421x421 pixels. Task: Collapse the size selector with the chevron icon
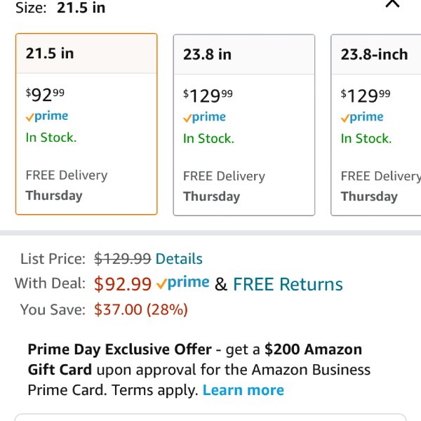point(392,4)
